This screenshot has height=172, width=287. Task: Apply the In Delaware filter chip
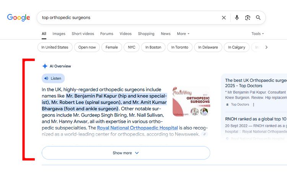click(x=208, y=47)
